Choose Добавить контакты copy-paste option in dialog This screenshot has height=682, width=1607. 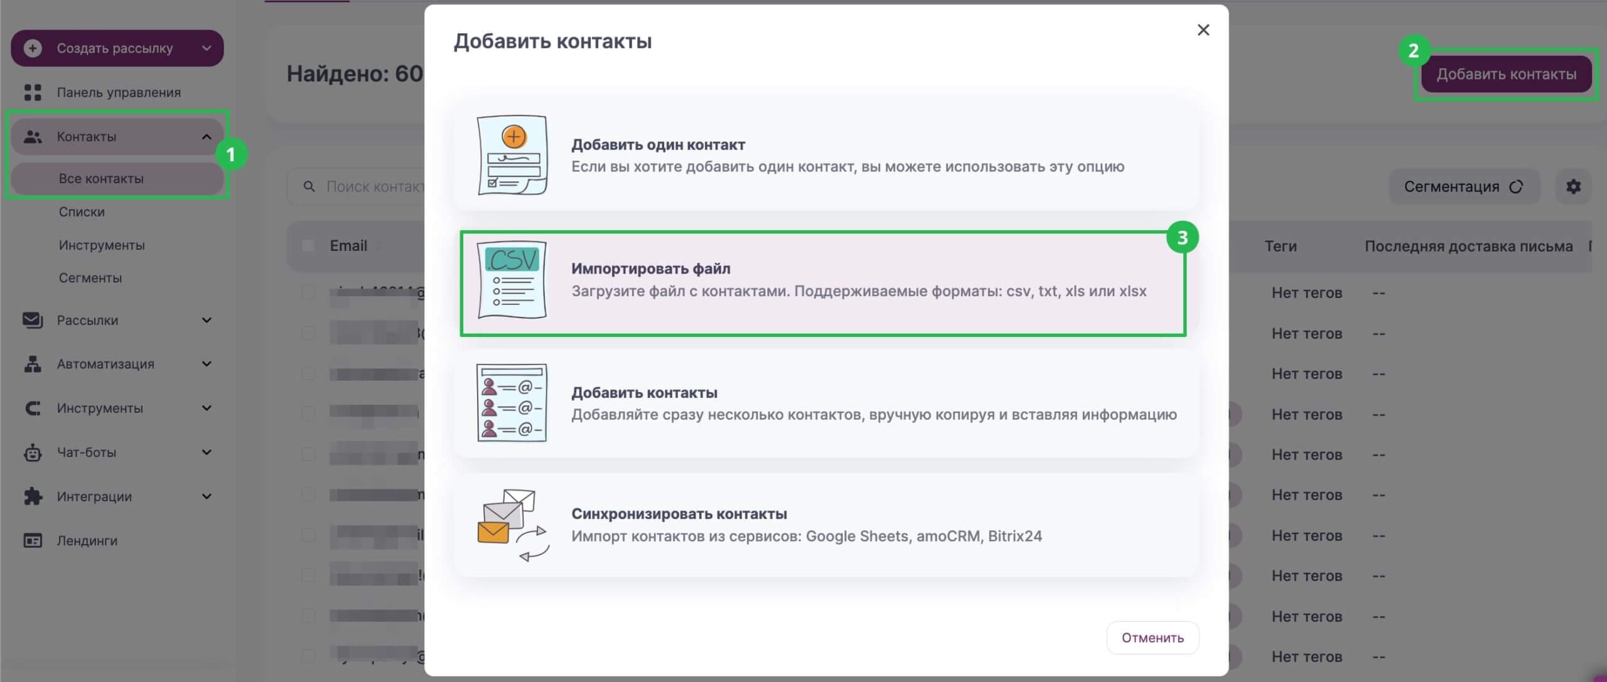coord(827,403)
